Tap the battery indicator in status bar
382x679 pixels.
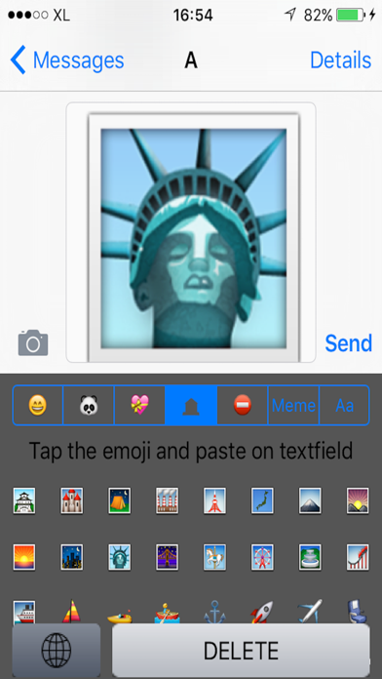(350, 16)
